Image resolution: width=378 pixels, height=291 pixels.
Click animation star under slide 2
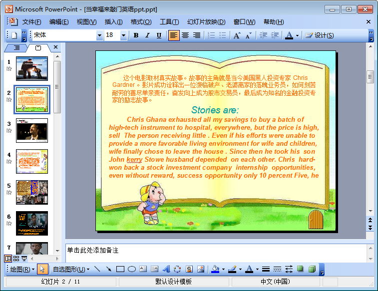(x=9, y=99)
